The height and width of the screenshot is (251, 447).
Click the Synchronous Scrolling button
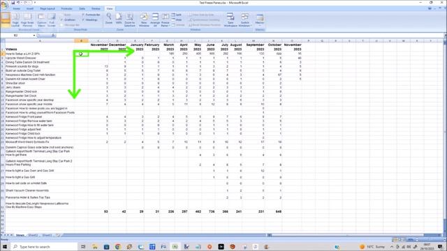coord(204,20)
